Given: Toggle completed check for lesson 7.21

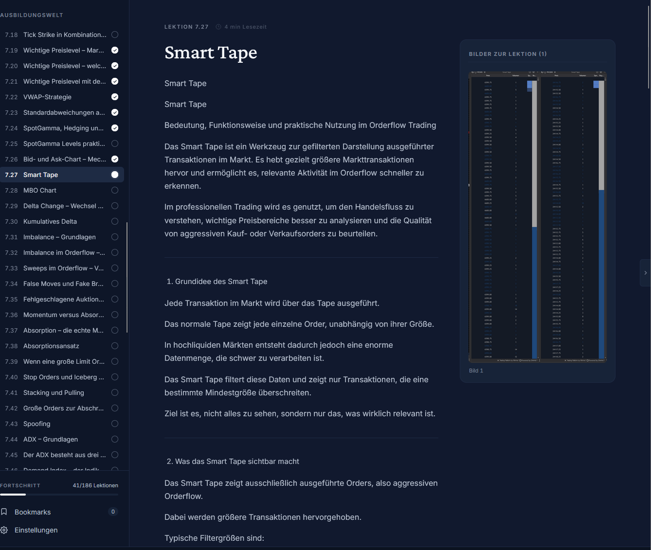Looking at the screenshot, I should 115,81.
